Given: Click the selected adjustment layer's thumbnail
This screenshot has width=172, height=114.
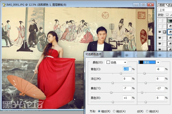Looking at the screenshot, I should point(170,32).
